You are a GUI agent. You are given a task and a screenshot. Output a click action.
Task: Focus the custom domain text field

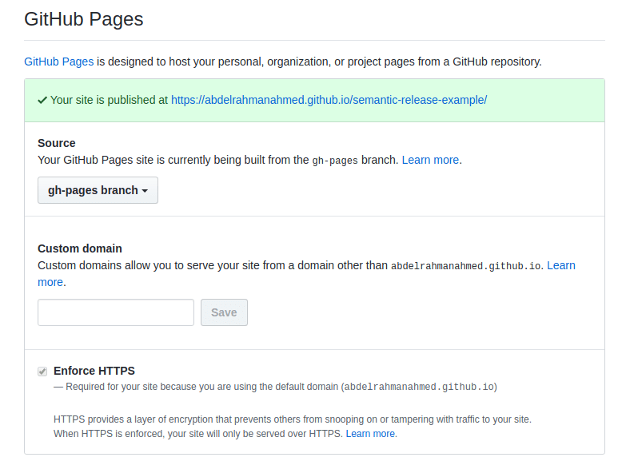[x=116, y=312]
